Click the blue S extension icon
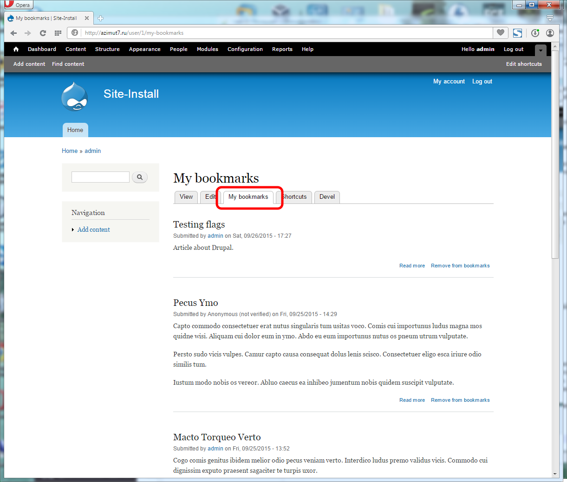Image resolution: width=567 pixels, height=482 pixels. 517,33
